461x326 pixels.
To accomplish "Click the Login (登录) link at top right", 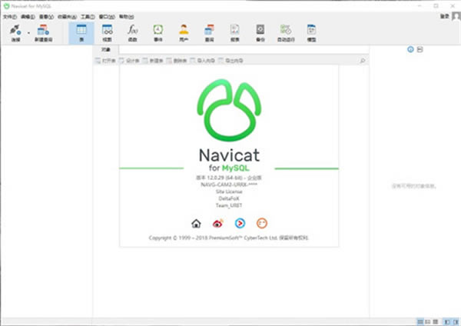I will [444, 16].
